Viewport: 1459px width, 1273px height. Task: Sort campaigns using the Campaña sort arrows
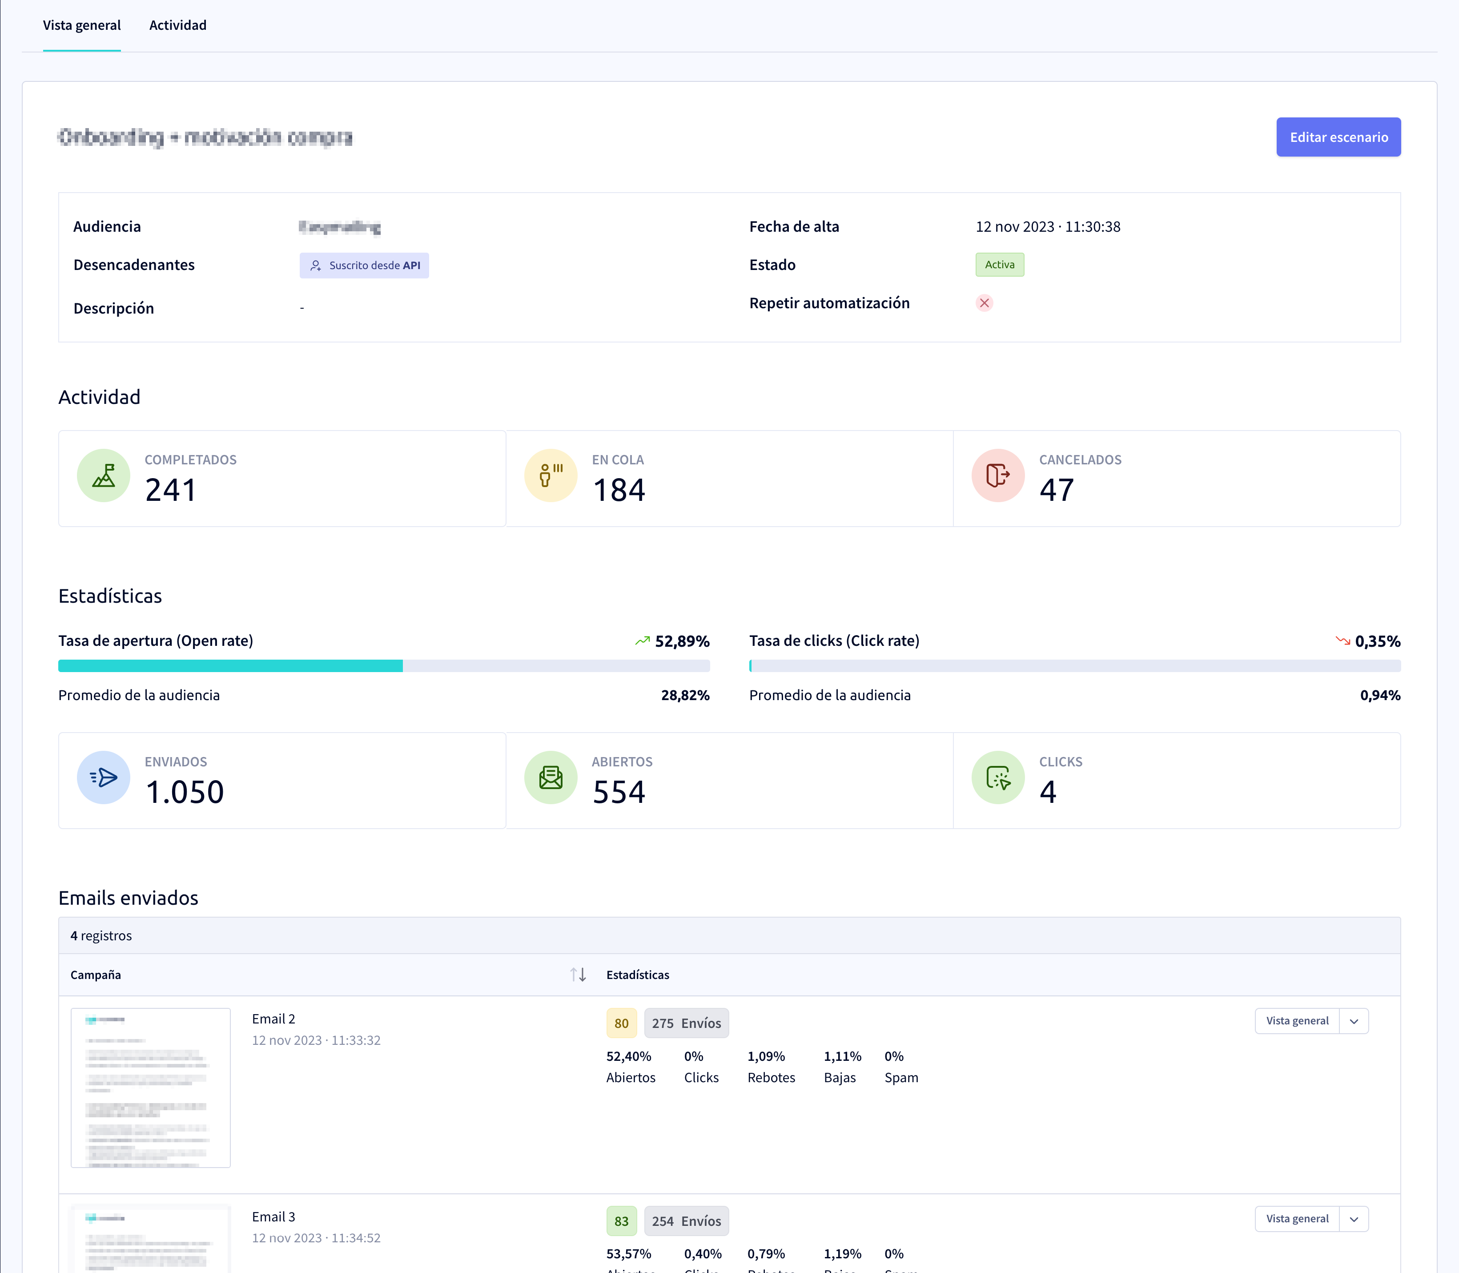(x=578, y=975)
